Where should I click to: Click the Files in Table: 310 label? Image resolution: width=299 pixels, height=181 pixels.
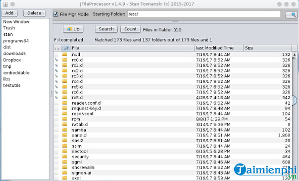[162, 30]
